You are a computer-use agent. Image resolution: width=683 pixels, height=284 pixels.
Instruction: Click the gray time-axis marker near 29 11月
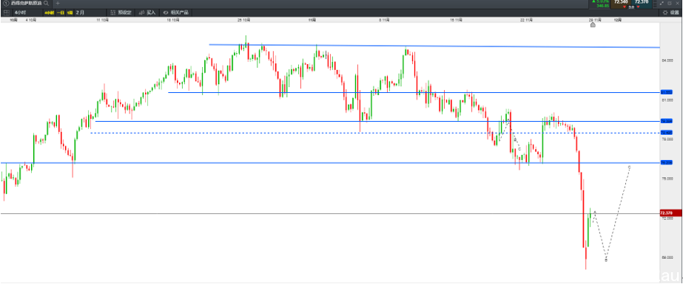tap(593, 25)
